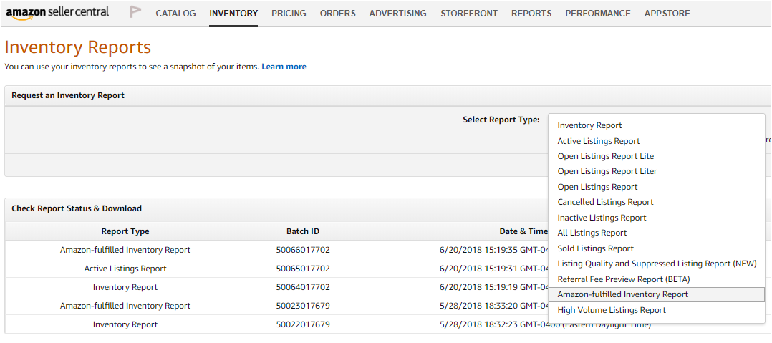
Task: Click batch ID 50065017702
Action: pos(303,269)
